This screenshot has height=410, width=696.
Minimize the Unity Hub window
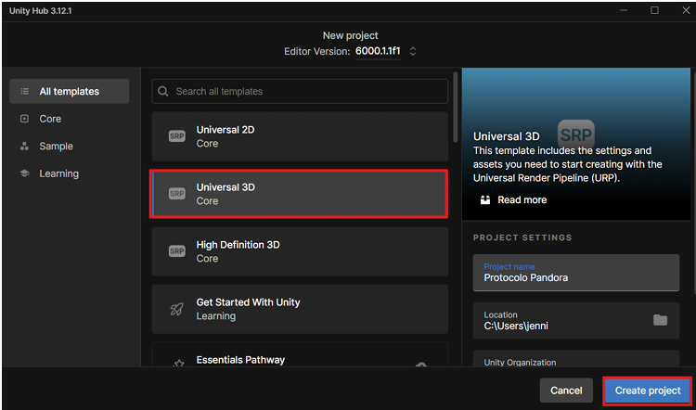[x=624, y=10]
